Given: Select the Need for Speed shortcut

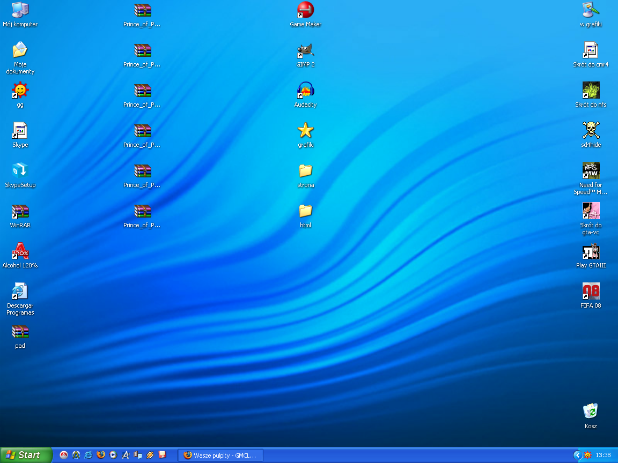Looking at the screenshot, I should click(x=591, y=171).
